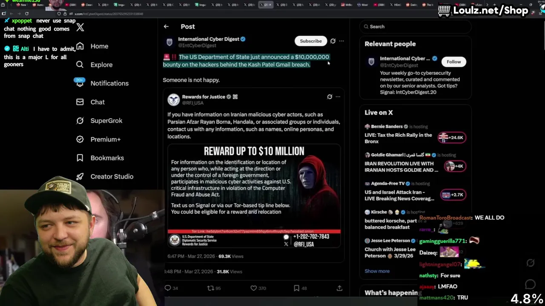
Task: Click Show more under Live on X
Action: point(377,271)
